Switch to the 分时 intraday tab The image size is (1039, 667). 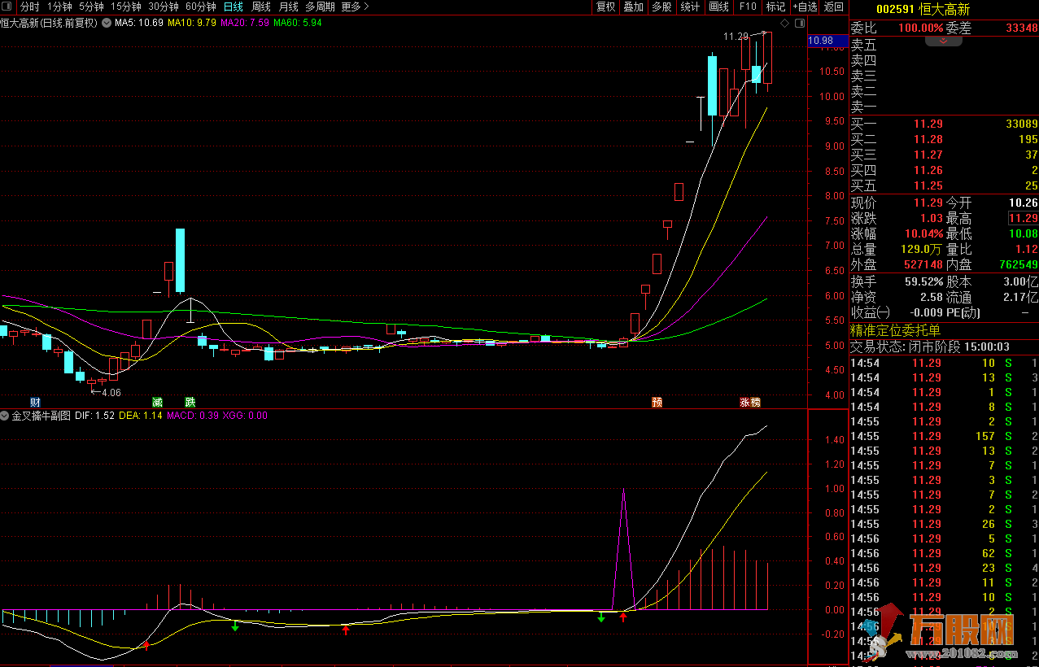click(x=29, y=7)
